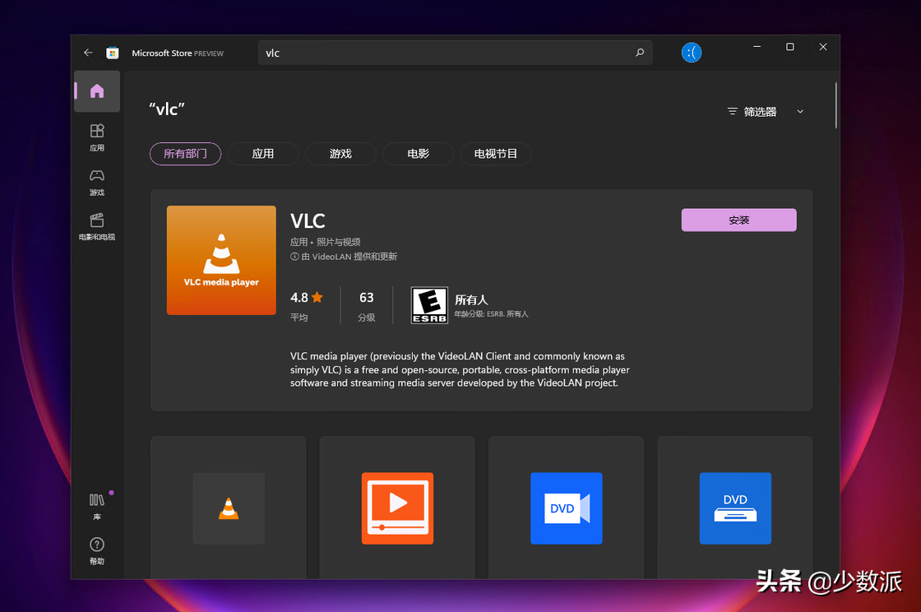Viewport: 921px width, 612px height.
Task: Click the orange rating star
Action: [x=317, y=297]
